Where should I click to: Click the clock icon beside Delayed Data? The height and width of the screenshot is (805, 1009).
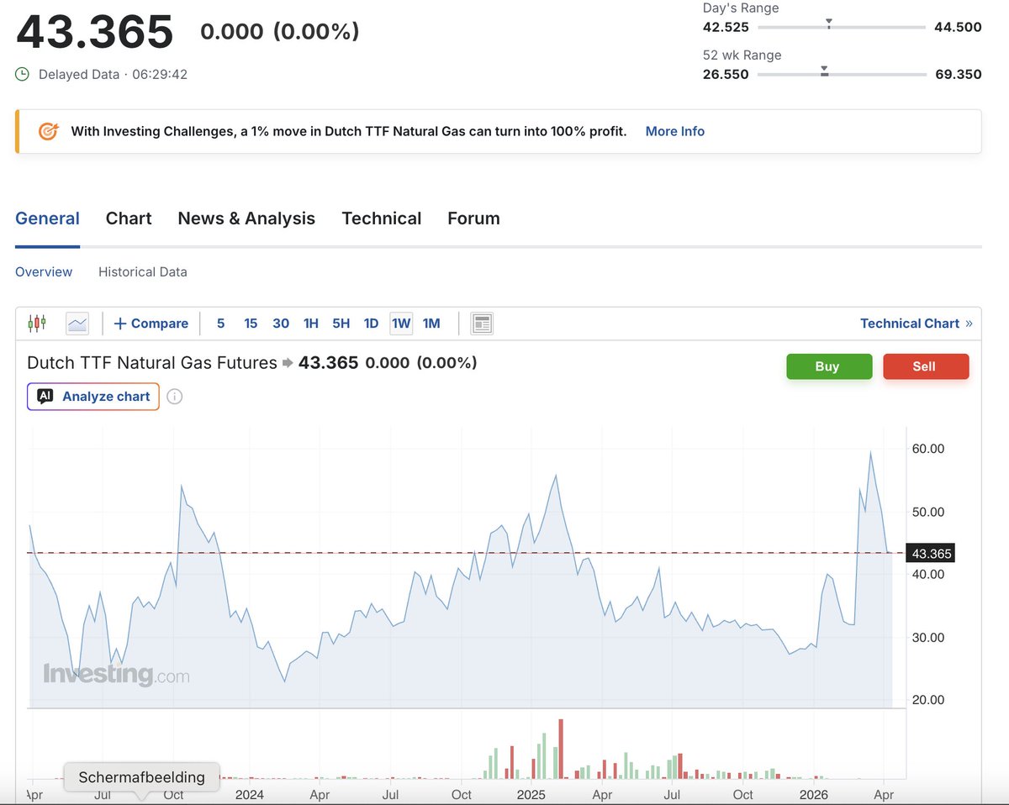(23, 74)
